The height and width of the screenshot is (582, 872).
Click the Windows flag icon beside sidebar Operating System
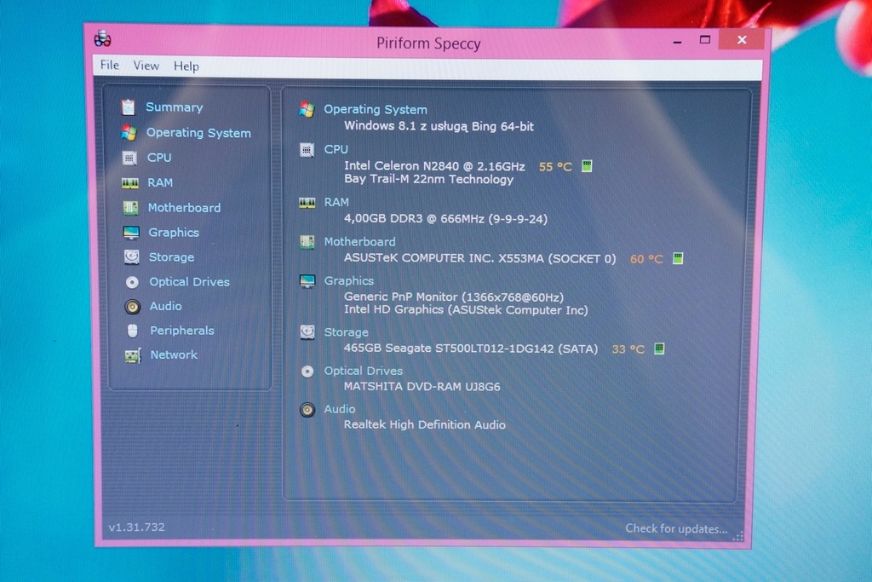129,132
